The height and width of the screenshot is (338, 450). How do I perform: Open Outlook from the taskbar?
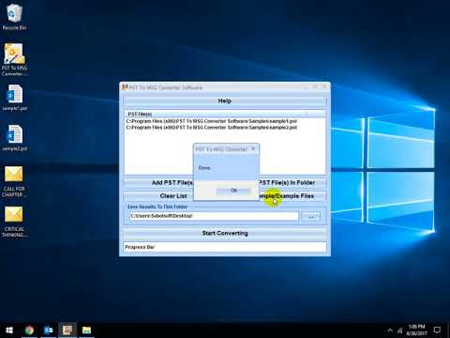coord(49,330)
